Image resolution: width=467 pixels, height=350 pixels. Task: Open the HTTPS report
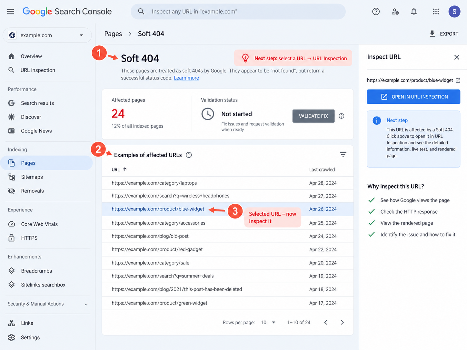[29, 238]
